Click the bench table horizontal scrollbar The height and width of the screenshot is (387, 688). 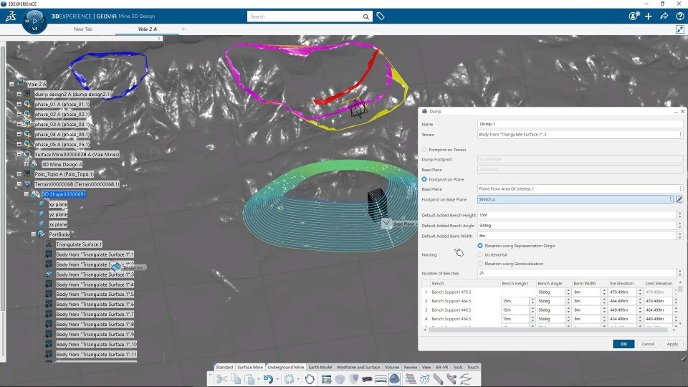coord(548,330)
